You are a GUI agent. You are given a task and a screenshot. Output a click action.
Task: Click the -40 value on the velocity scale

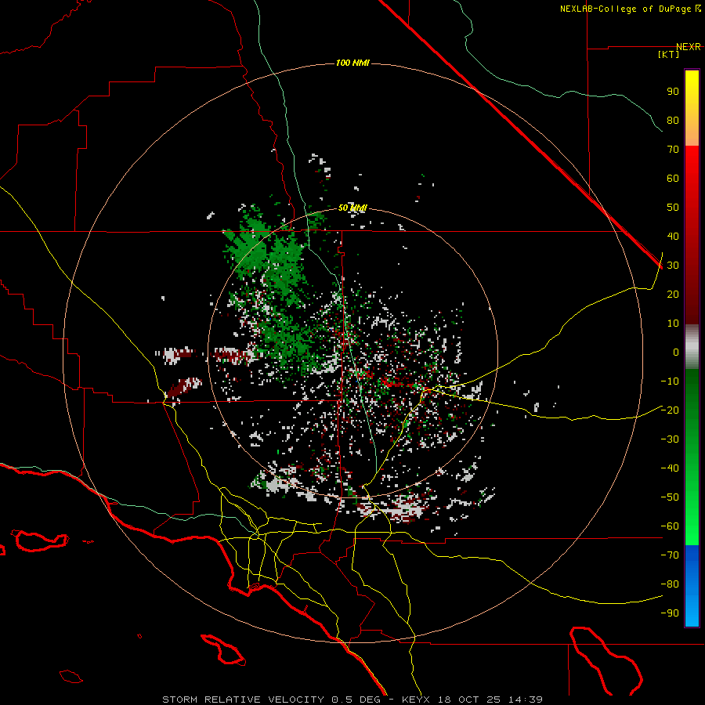(670, 468)
